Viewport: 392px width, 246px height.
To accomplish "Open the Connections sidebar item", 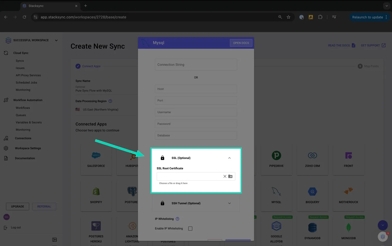I will [23, 138].
